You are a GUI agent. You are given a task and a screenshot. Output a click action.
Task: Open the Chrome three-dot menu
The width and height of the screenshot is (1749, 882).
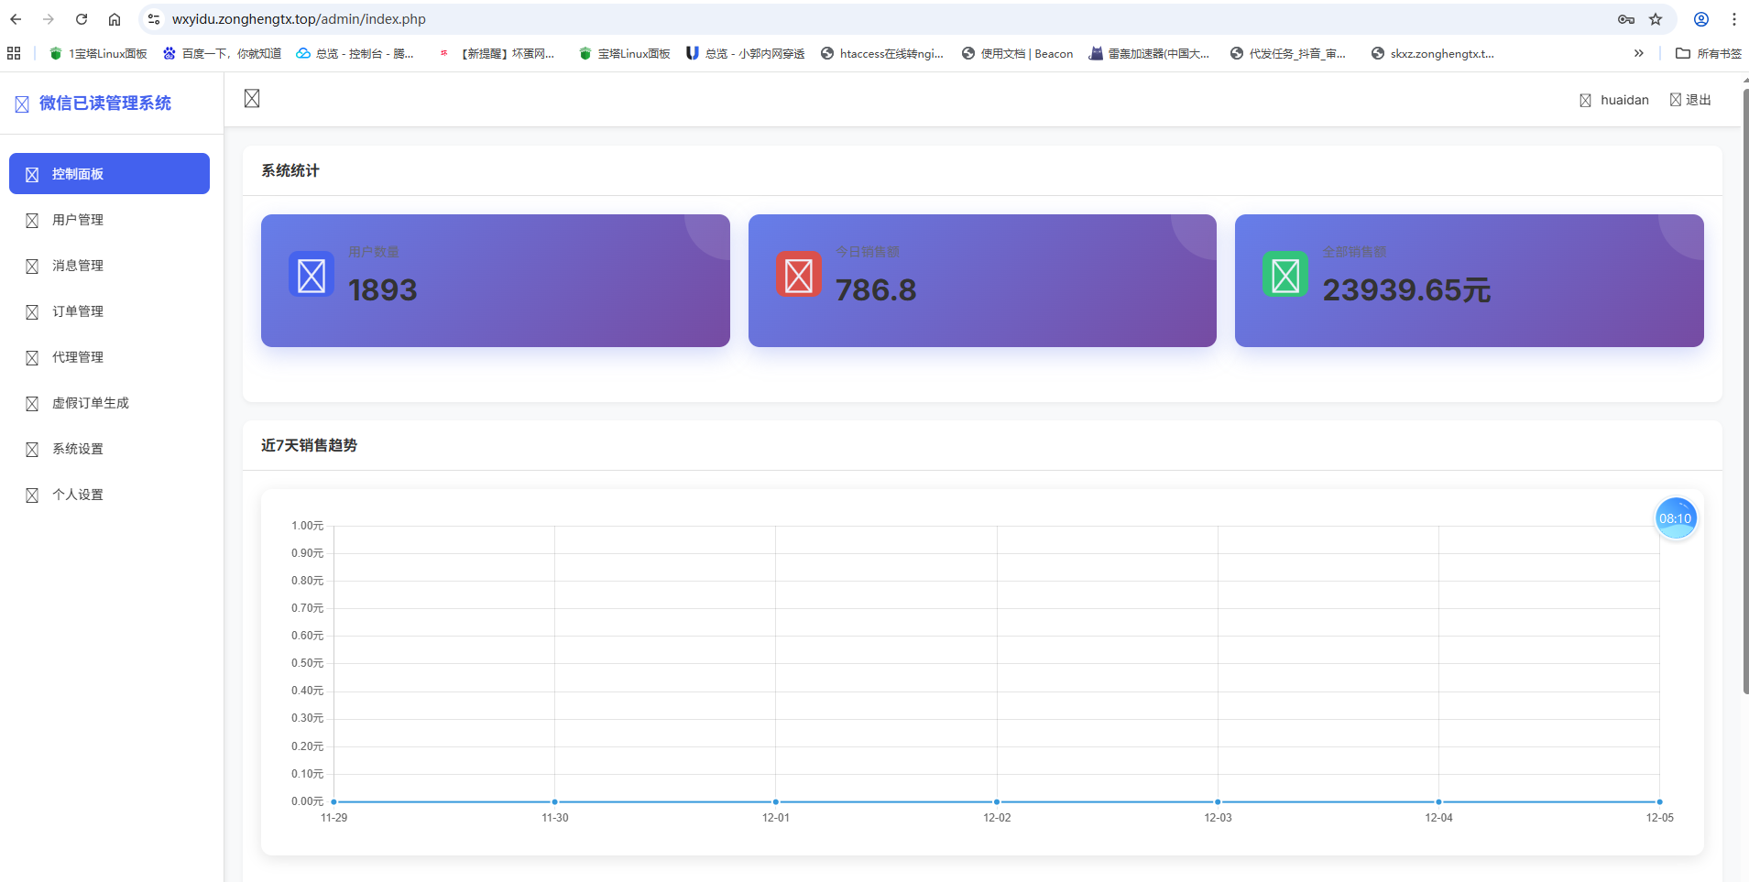click(x=1733, y=19)
